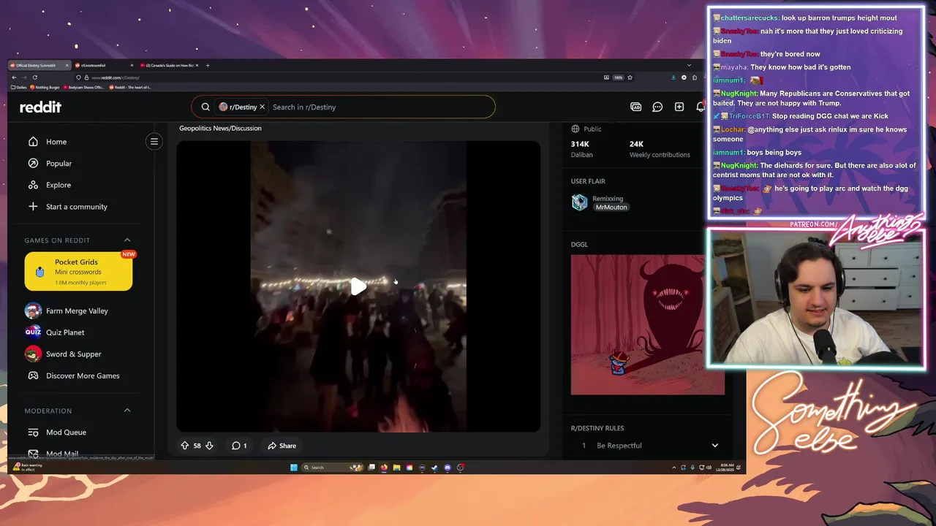This screenshot has height=526, width=936.
Task: Click Discover More Games
Action: click(x=82, y=376)
